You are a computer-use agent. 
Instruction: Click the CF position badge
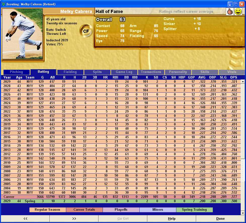[x=86, y=31]
